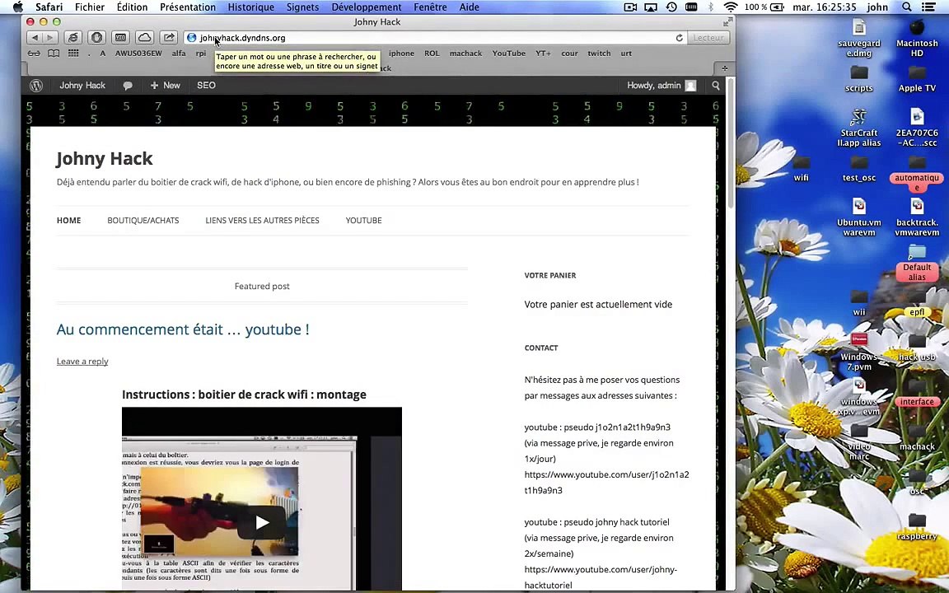The image size is (949, 593).
Task: Select the Apple TV desktop folder
Action: 917,79
